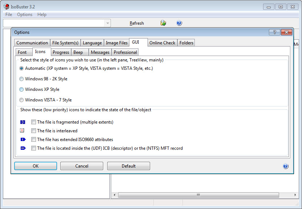The width and height of the screenshot is (302, 209).
Task: Click the horizontal scrollbar thumb
Action: (x=198, y=195)
